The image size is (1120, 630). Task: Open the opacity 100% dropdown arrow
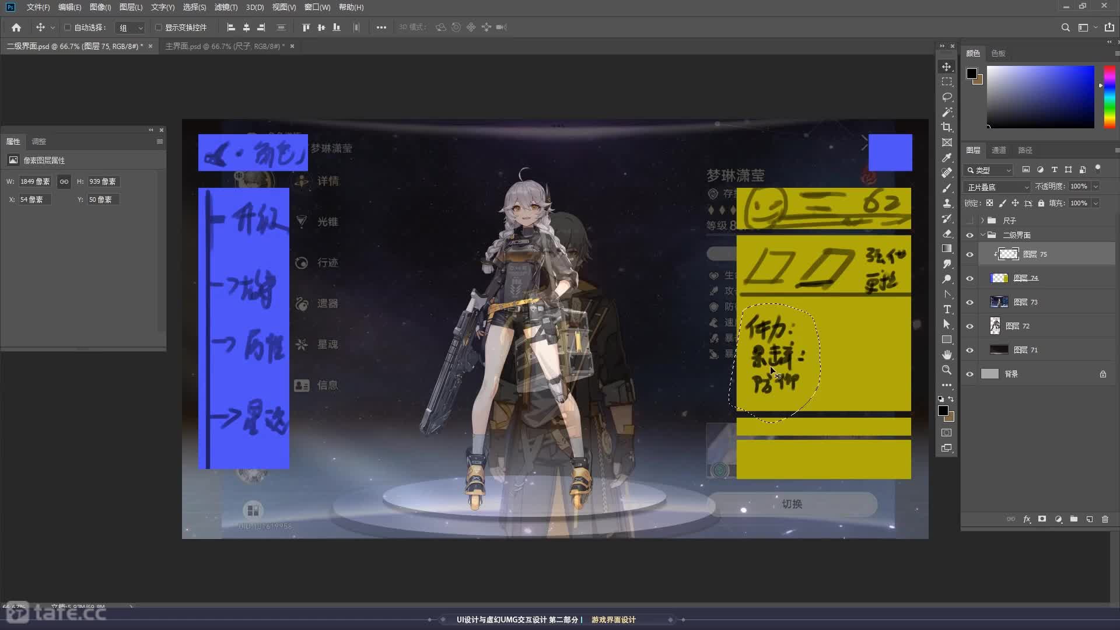(x=1095, y=187)
